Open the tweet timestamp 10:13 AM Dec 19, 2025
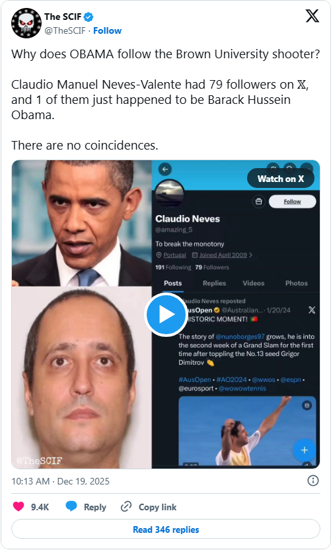 pyautogui.click(x=60, y=481)
